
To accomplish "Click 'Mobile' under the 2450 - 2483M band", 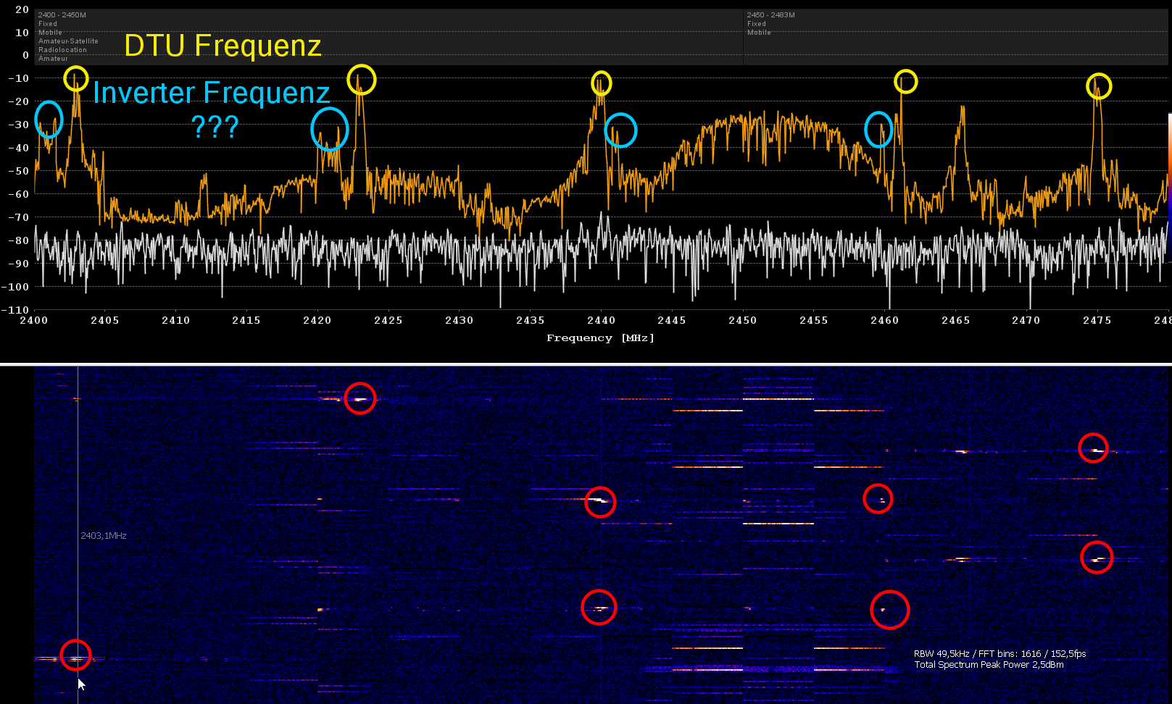I will click(759, 33).
